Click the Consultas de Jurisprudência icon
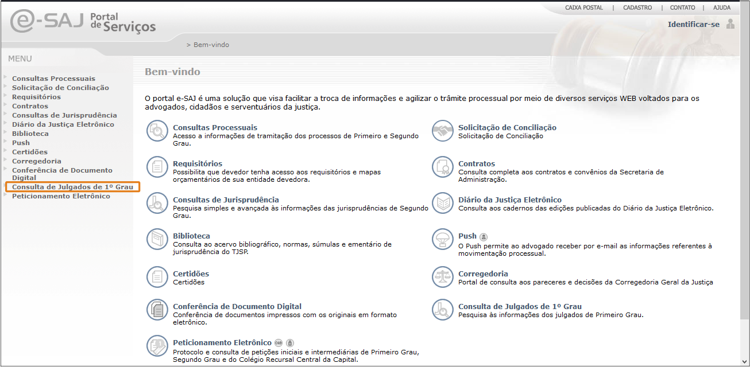750x367 pixels. coord(156,204)
